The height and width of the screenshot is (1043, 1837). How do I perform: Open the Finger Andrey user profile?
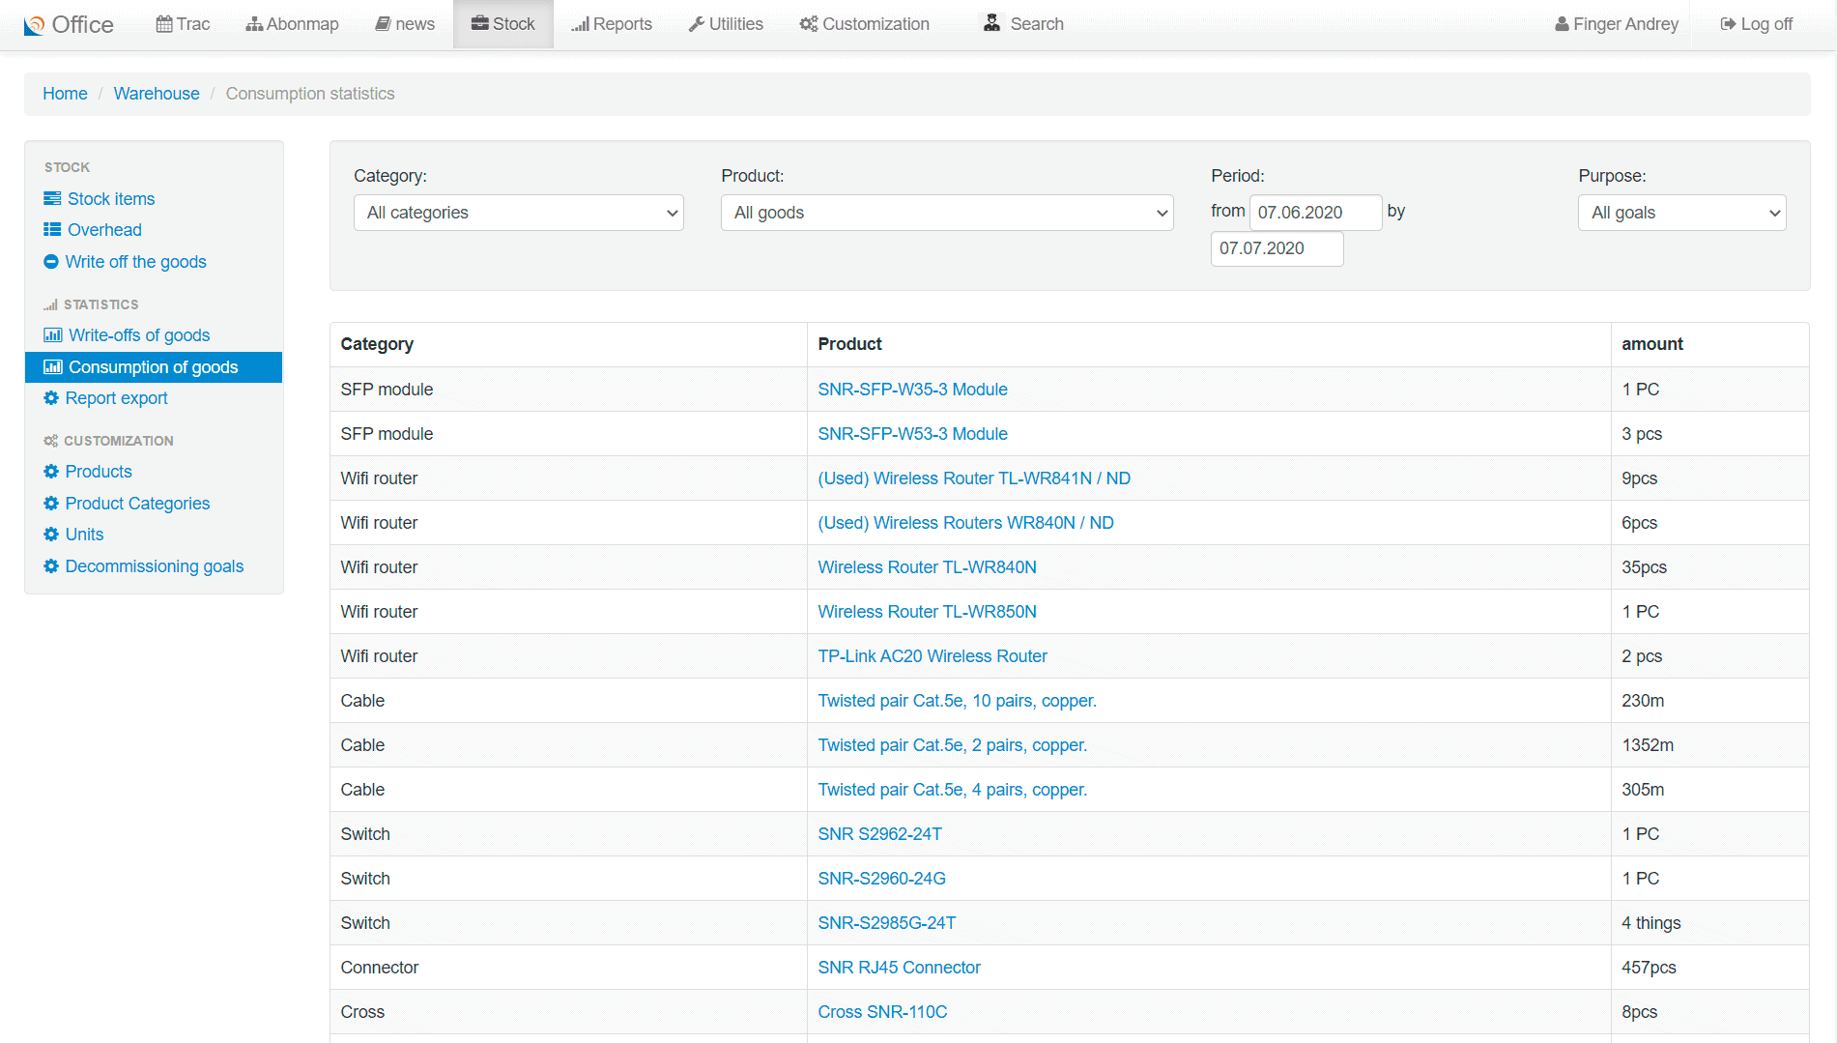point(1617,24)
